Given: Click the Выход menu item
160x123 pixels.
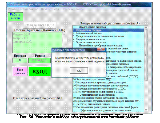Looking at the screenshot, I should coord(79,9).
